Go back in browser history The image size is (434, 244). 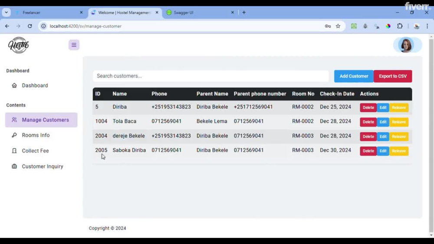pyautogui.click(x=7, y=26)
